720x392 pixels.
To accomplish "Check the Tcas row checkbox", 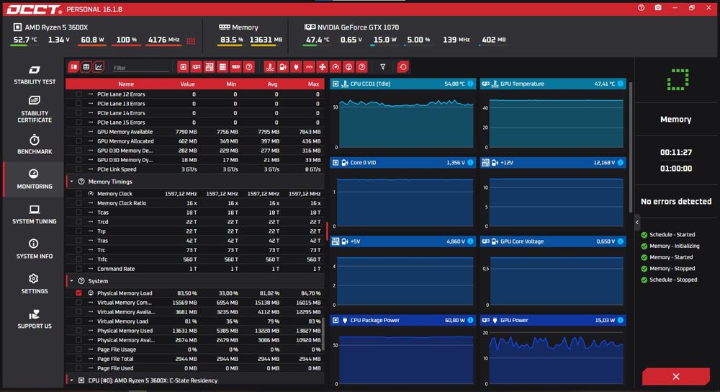I will pyautogui.click(x=79, y=213).
